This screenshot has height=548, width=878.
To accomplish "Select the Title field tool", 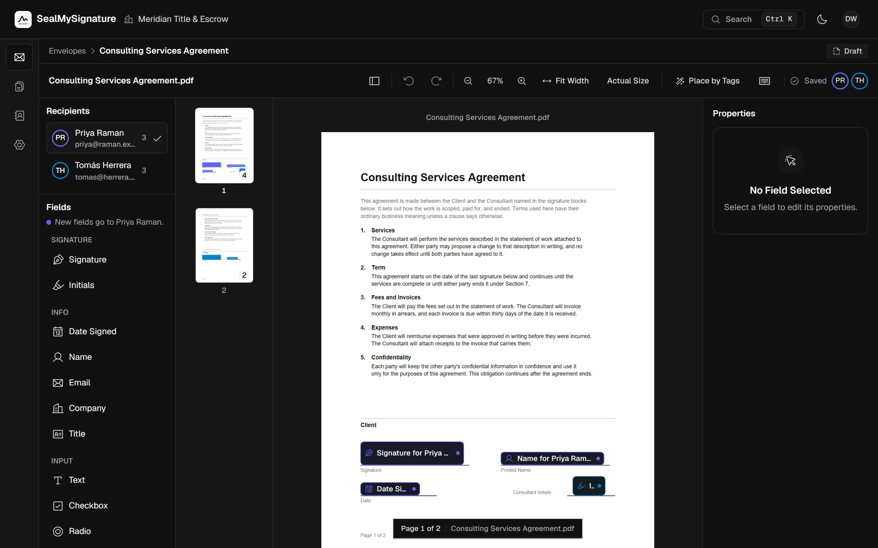I will (107, 434).
